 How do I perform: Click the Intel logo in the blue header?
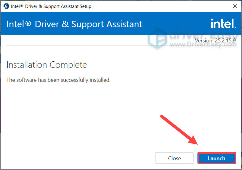[222, 24]
